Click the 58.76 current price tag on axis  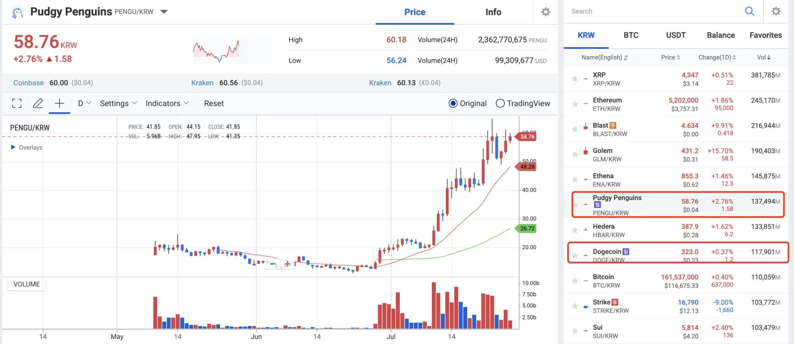526,136
